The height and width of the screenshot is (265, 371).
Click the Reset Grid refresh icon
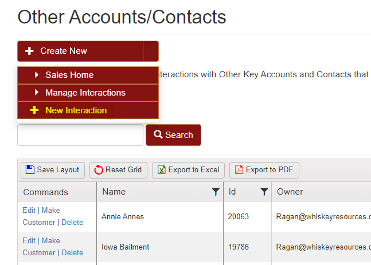pos(99,170)
